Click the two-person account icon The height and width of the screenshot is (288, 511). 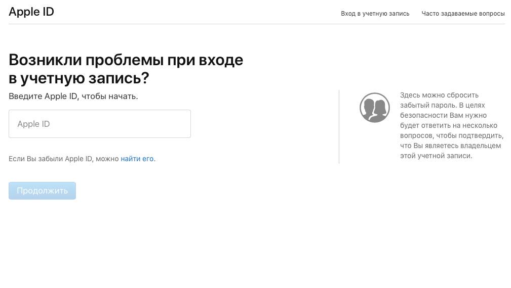tap(374, 108)
